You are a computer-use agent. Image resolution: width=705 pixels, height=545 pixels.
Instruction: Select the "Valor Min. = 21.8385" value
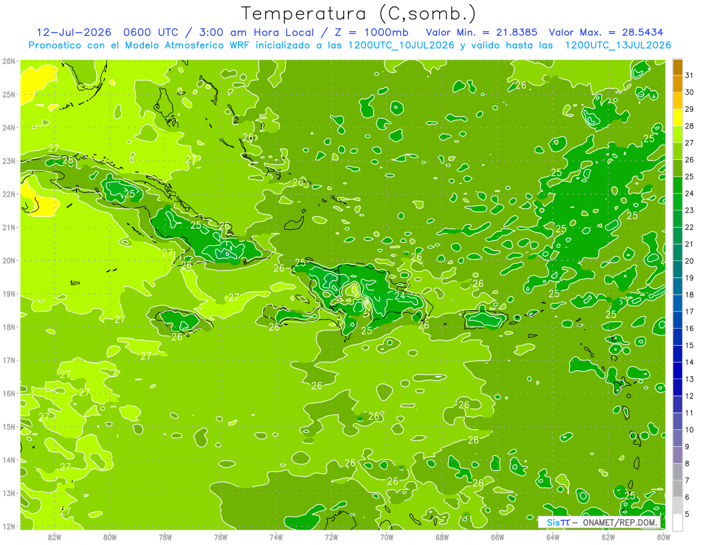[481, 32]
